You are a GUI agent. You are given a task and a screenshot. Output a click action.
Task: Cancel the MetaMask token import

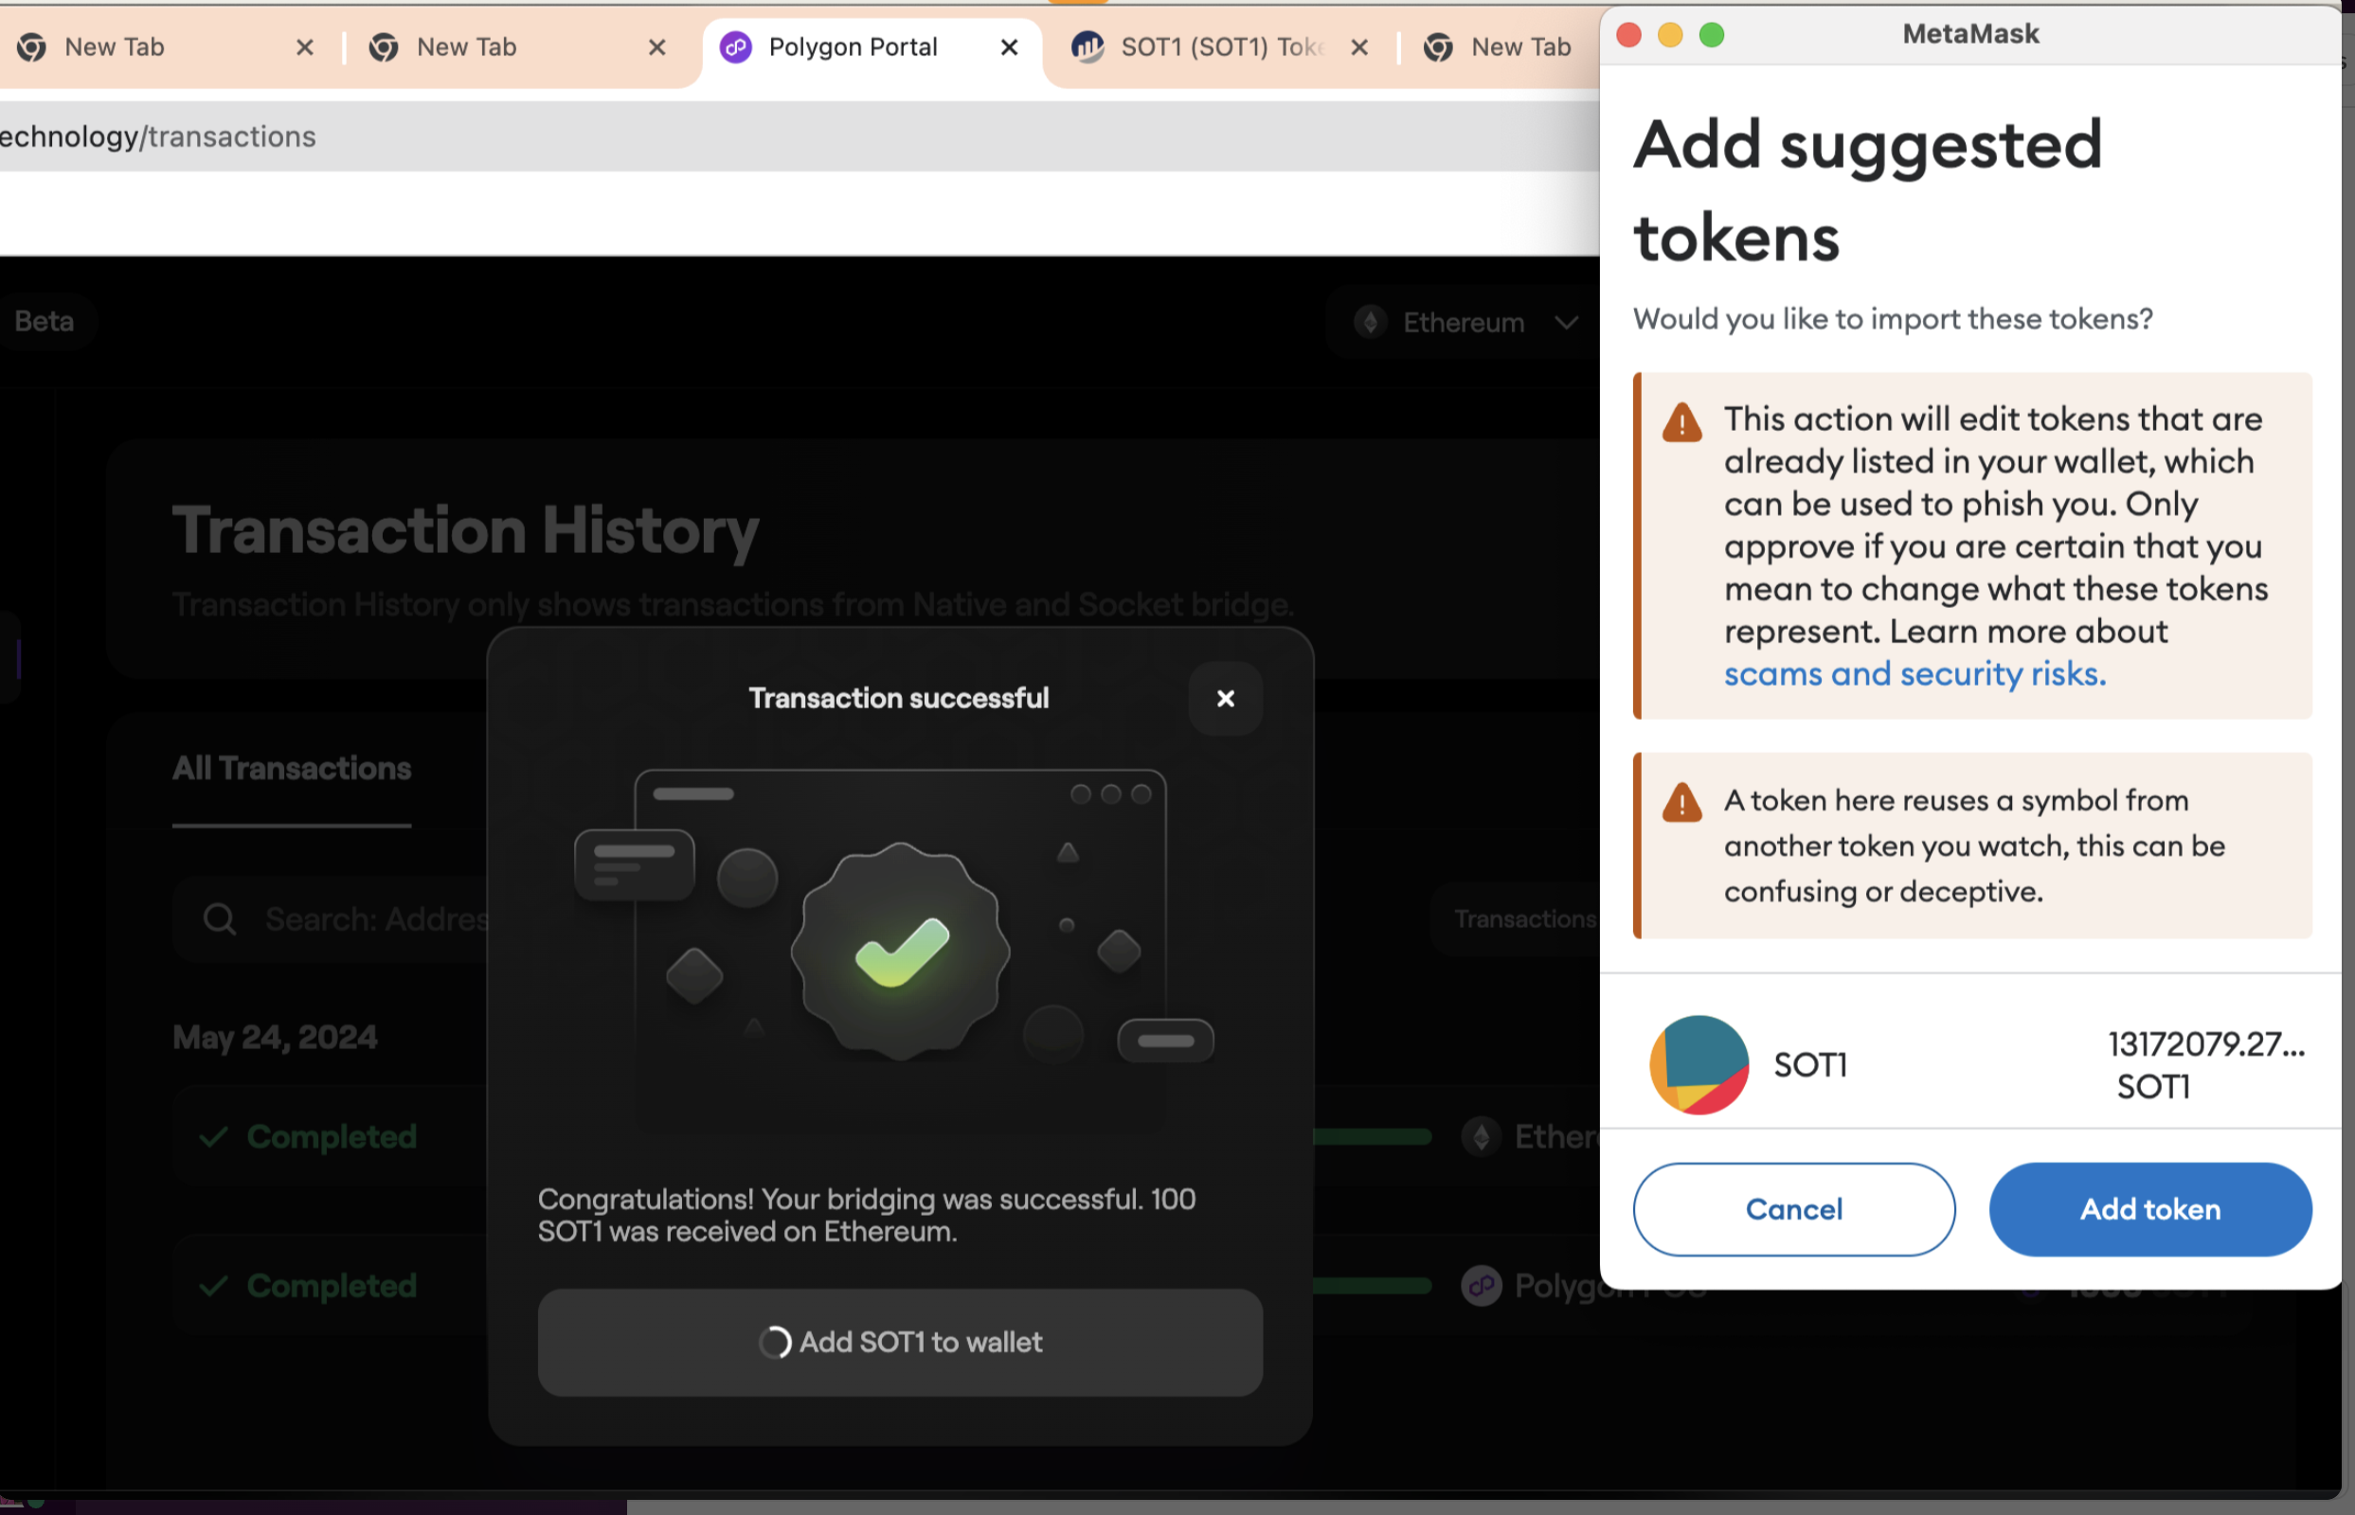1793,1209
